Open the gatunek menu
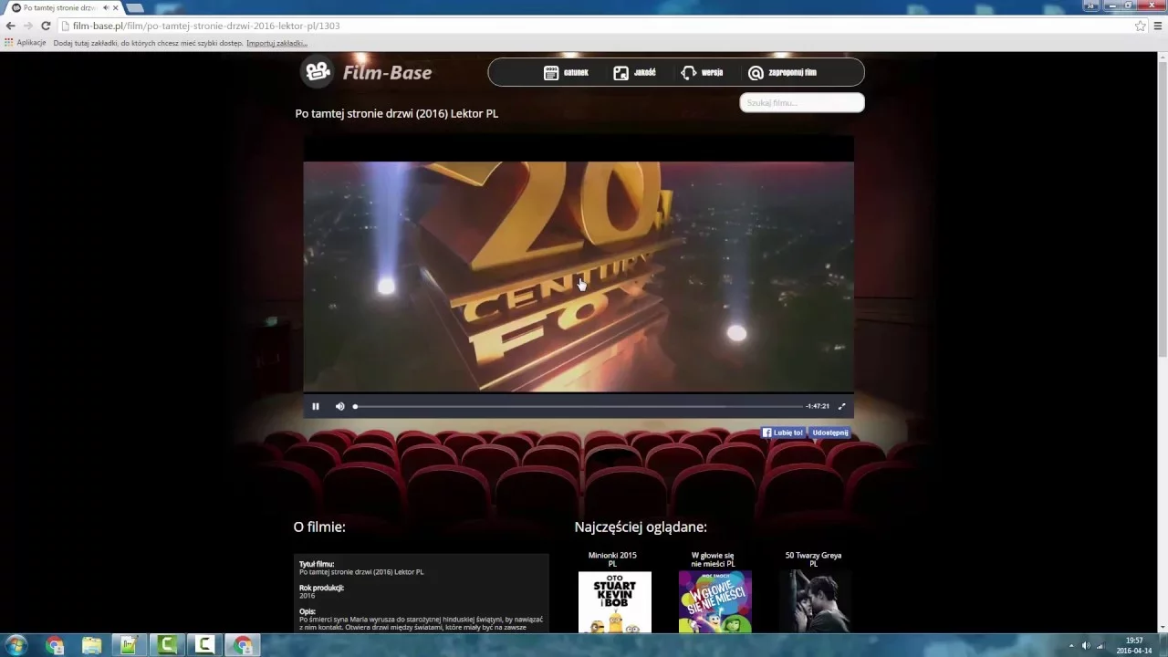Image resolution: width=1168 pixels, height=657 pixels. click(566, 73)
